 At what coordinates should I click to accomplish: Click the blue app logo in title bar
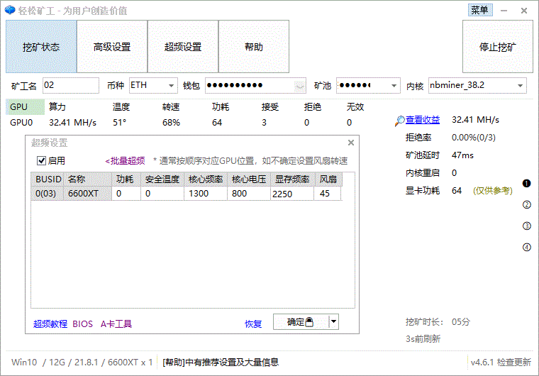pyautogui.click(x=9, y=10)
